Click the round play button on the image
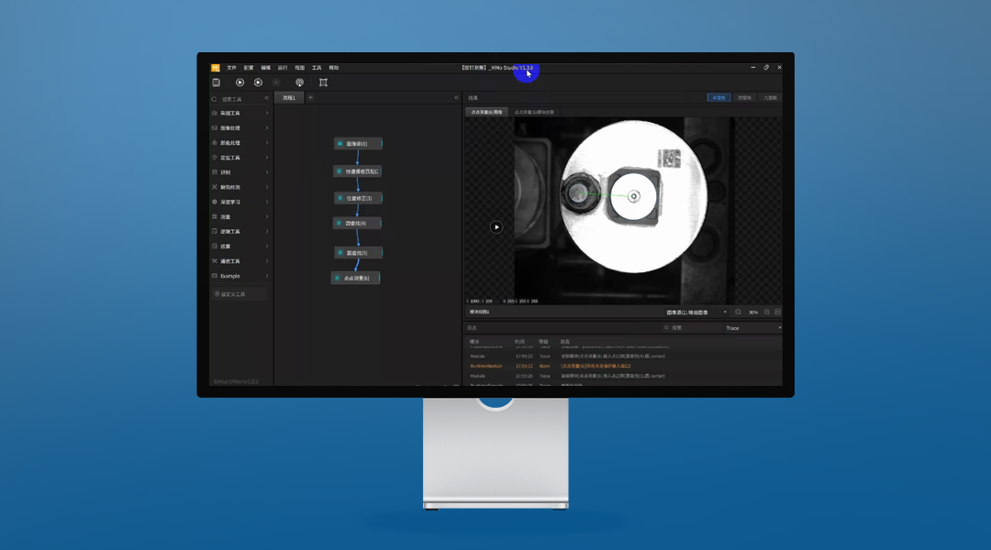This screenshot has width=991, height=550. [x=496, y=227]
